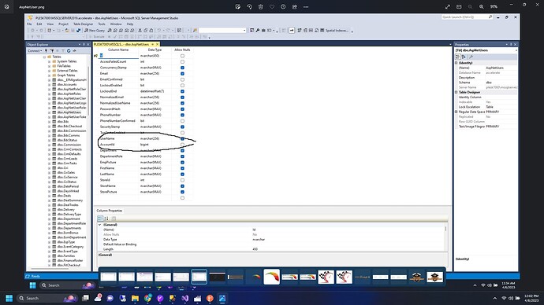Show hidden icons in the system tray
The height and width of the screenshot is (305, 544).
pos(495,298)
